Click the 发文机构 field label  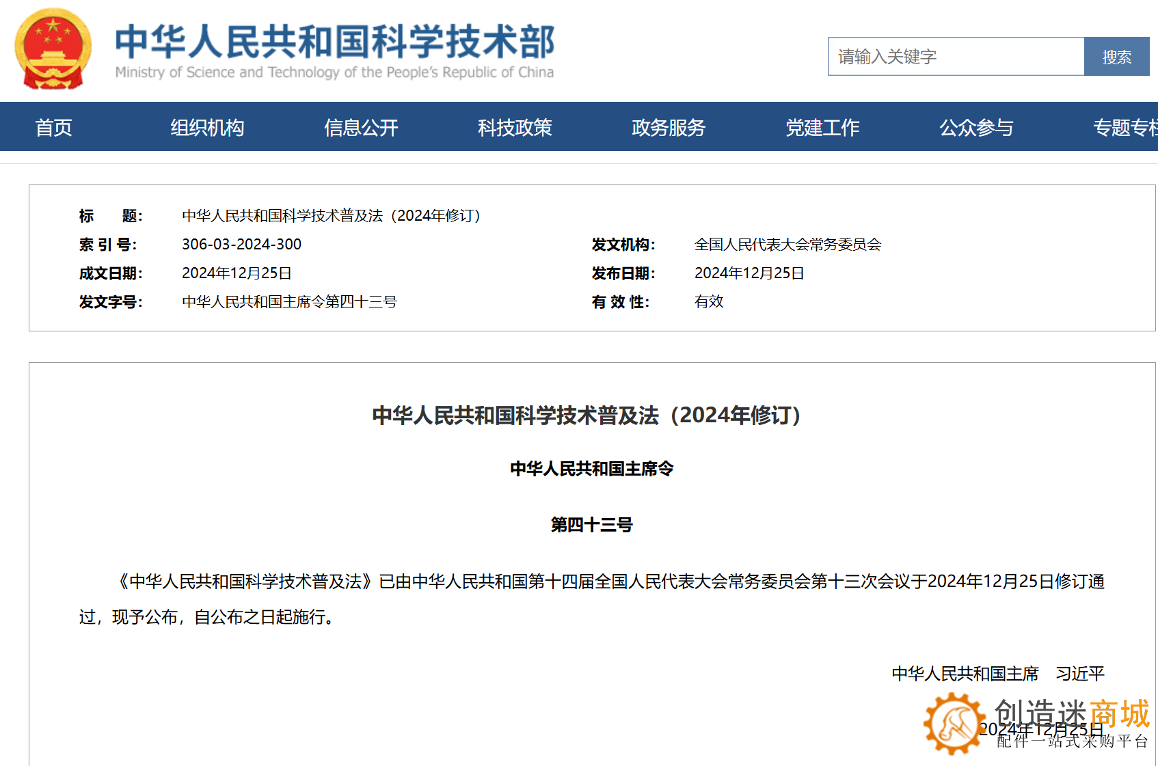pos(623,245)
